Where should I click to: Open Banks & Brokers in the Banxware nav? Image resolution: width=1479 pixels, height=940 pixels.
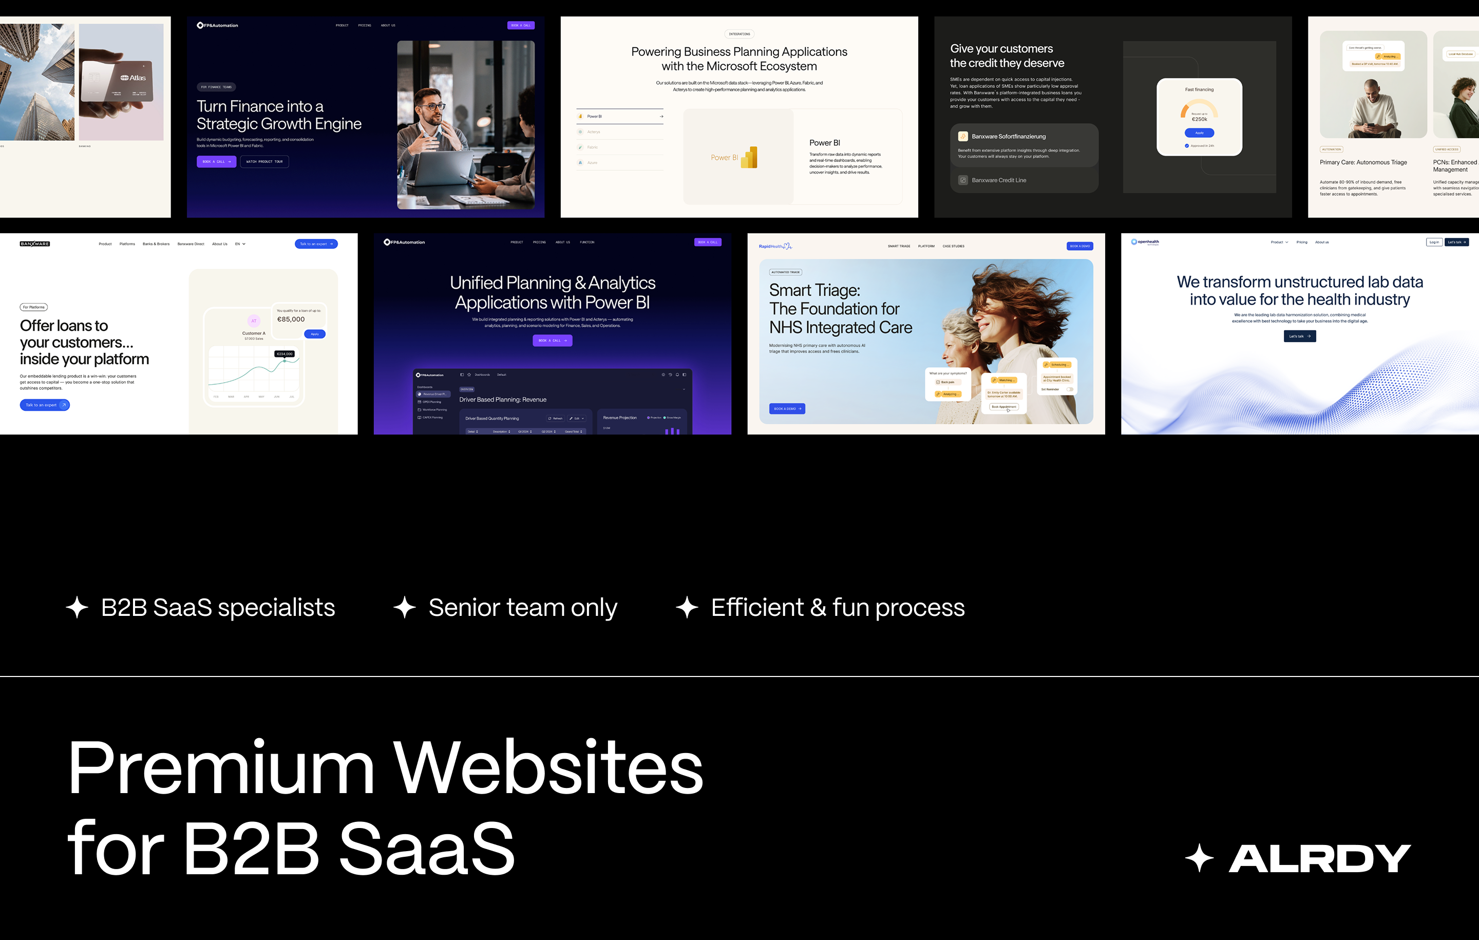(x=156, y=244)
